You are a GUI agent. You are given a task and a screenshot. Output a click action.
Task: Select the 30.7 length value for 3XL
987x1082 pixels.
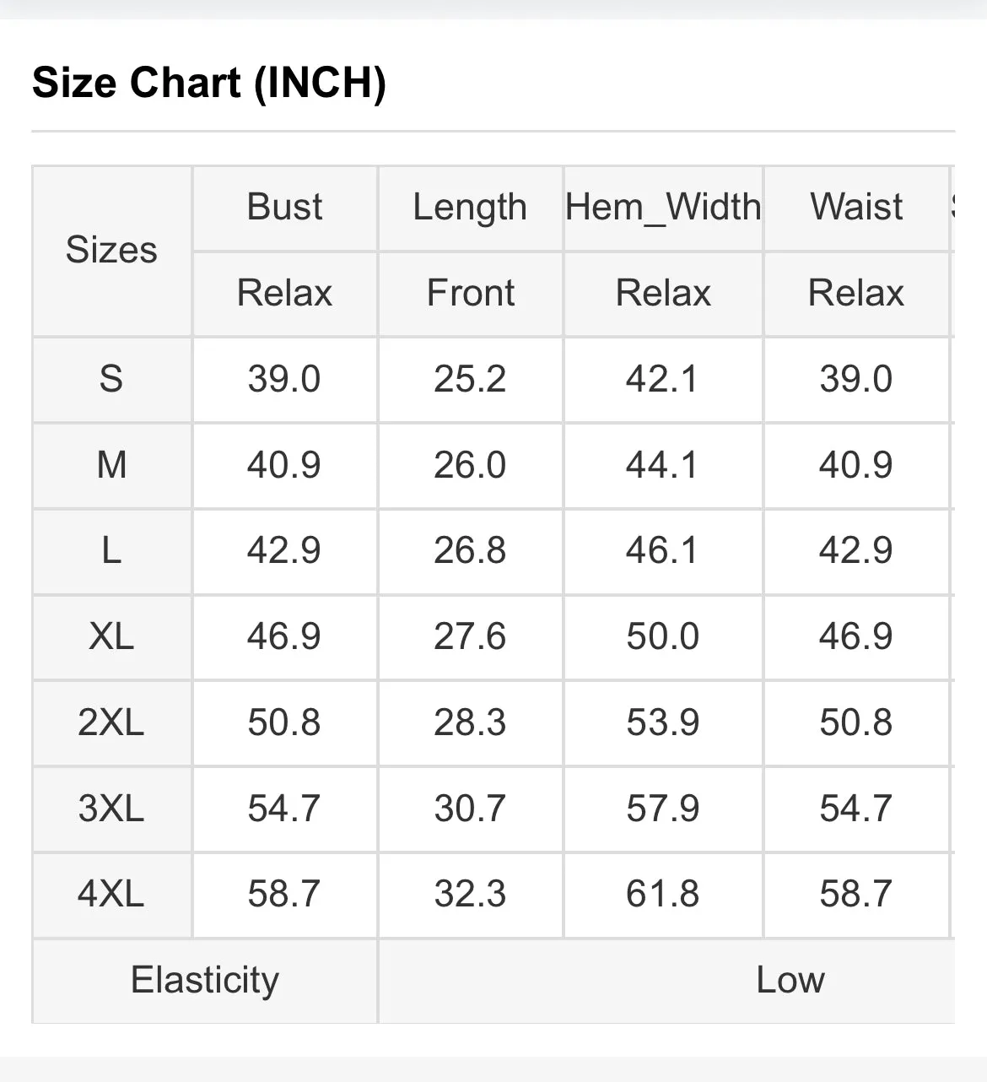point(470,809)
